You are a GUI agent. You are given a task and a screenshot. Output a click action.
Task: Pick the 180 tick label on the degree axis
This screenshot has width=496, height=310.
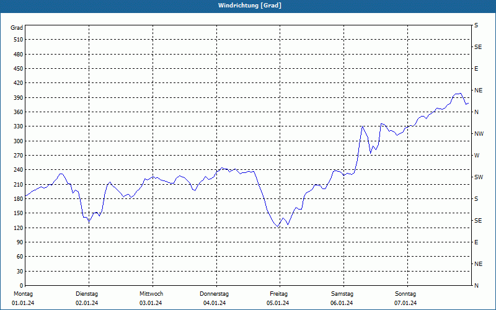click(x=18, y=199)
